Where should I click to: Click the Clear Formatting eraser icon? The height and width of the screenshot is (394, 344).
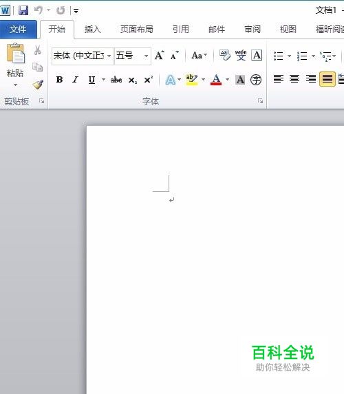(x=225, y=55)
